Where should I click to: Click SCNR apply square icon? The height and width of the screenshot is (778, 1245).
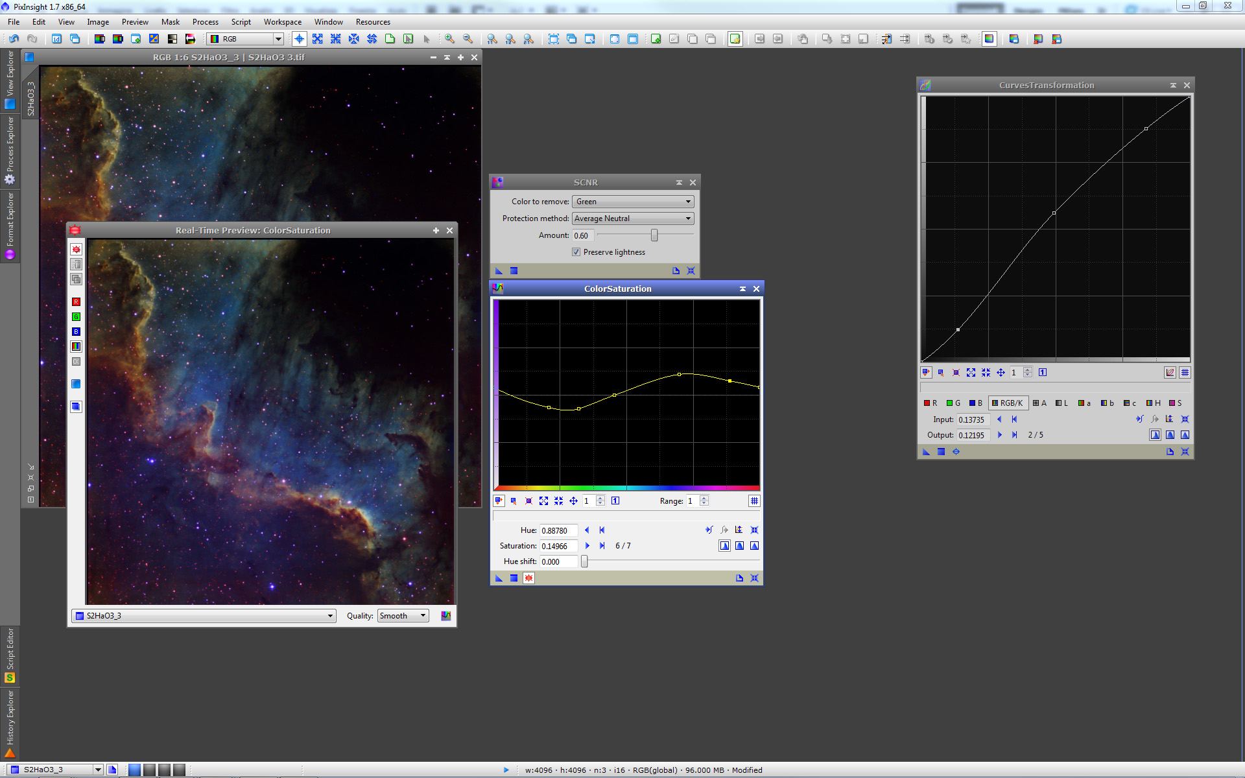[x=514, y=271]
